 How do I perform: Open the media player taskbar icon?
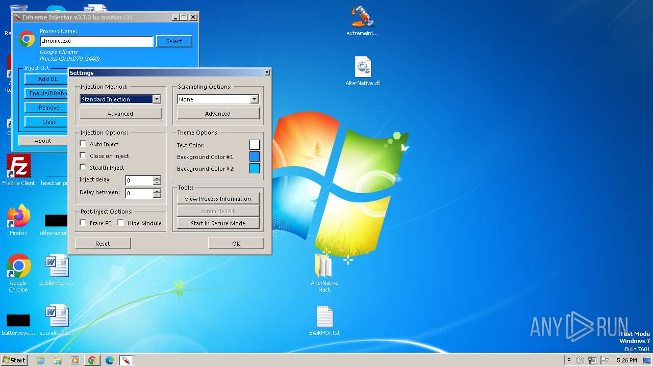coord(75,360)
